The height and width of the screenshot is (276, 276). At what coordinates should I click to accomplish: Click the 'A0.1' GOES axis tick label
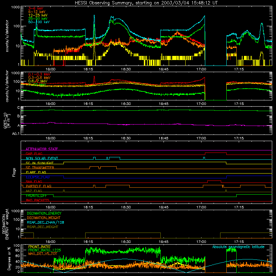(16, 134)
